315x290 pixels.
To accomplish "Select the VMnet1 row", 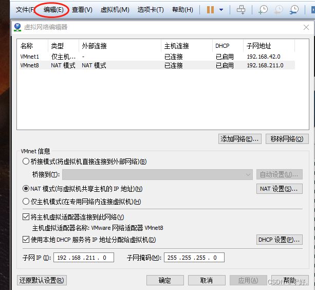I will tap(157, 57).
